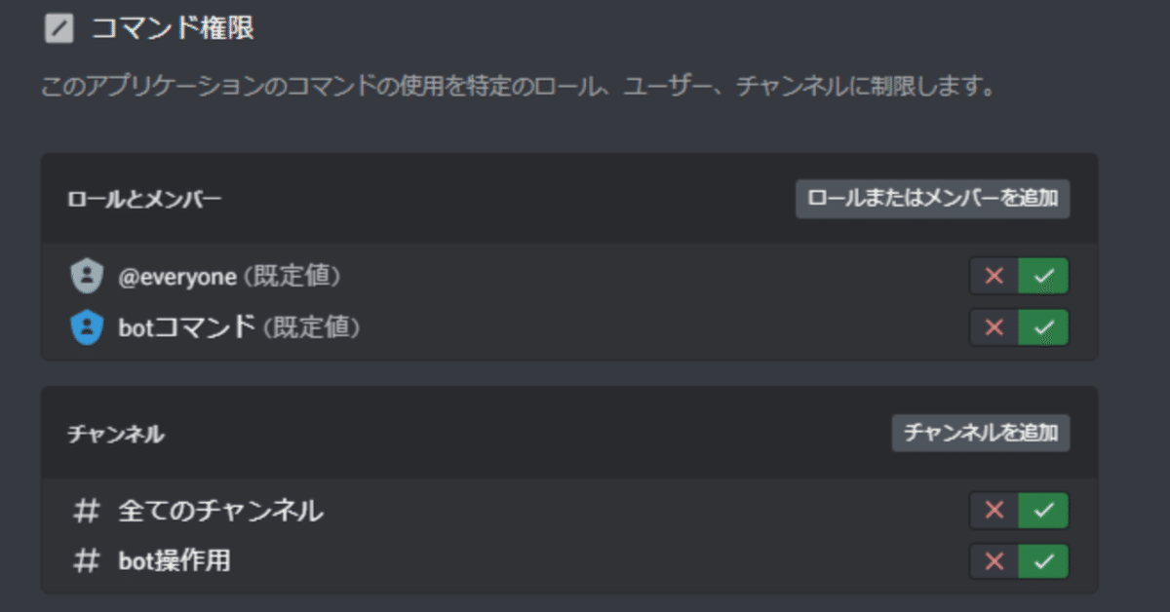Click the botコマンド blue role icon
The width and height of the screenshot is (1170, 612).
coord(87,327)
